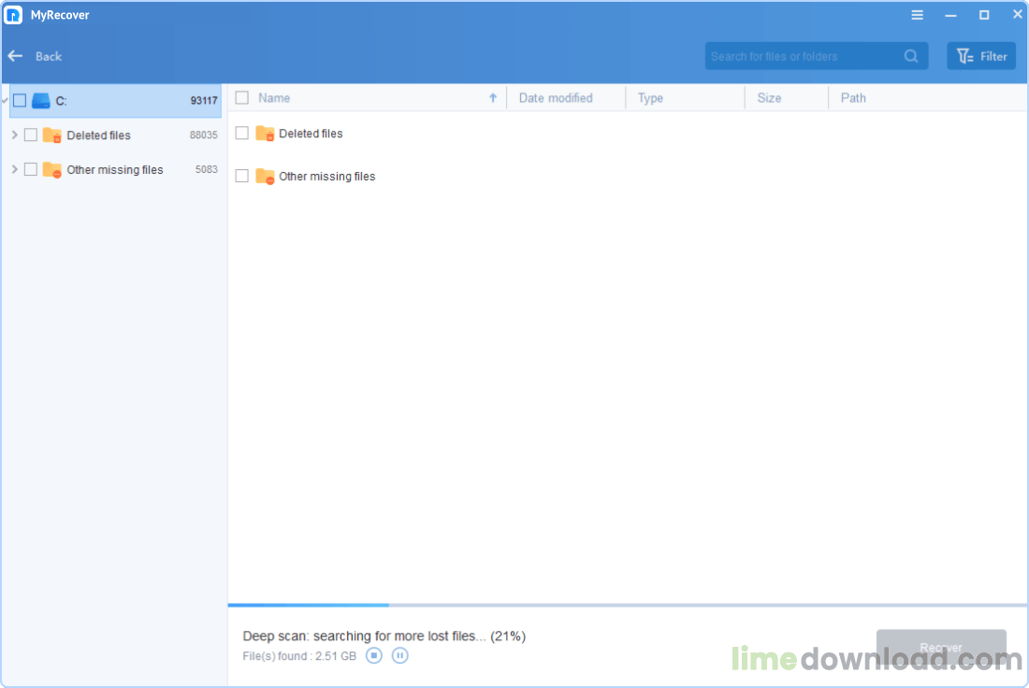1029x688 pixels.
Task: Click the Other missing files folder icon in the list
Action: 265,176
